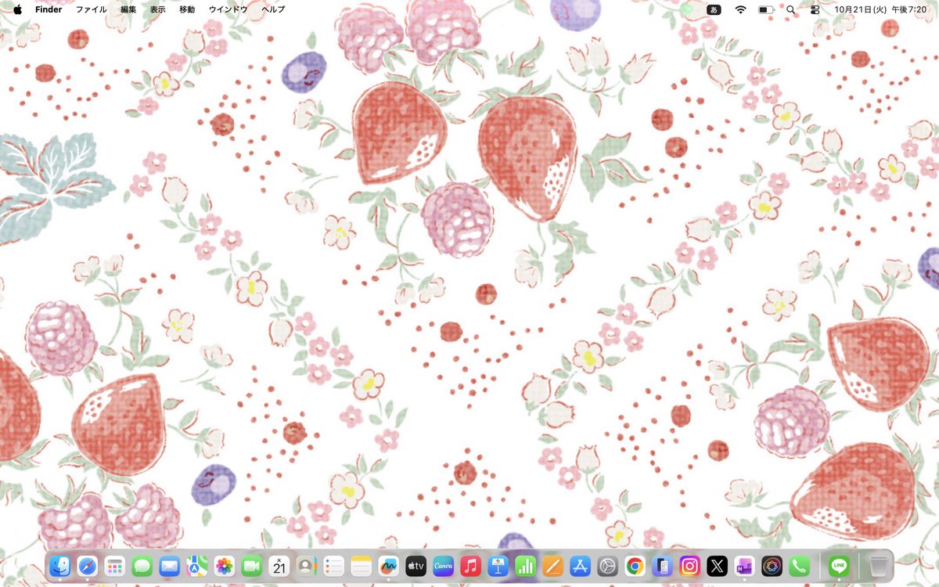
Task: Open the ファイル menu
Action: pyautogui.click(x=91, y=9)
